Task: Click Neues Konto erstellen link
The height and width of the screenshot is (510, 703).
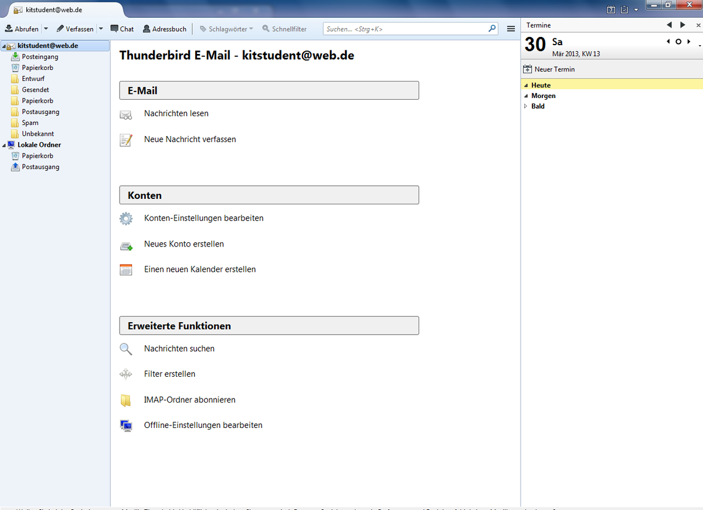Action: point(184,244)
